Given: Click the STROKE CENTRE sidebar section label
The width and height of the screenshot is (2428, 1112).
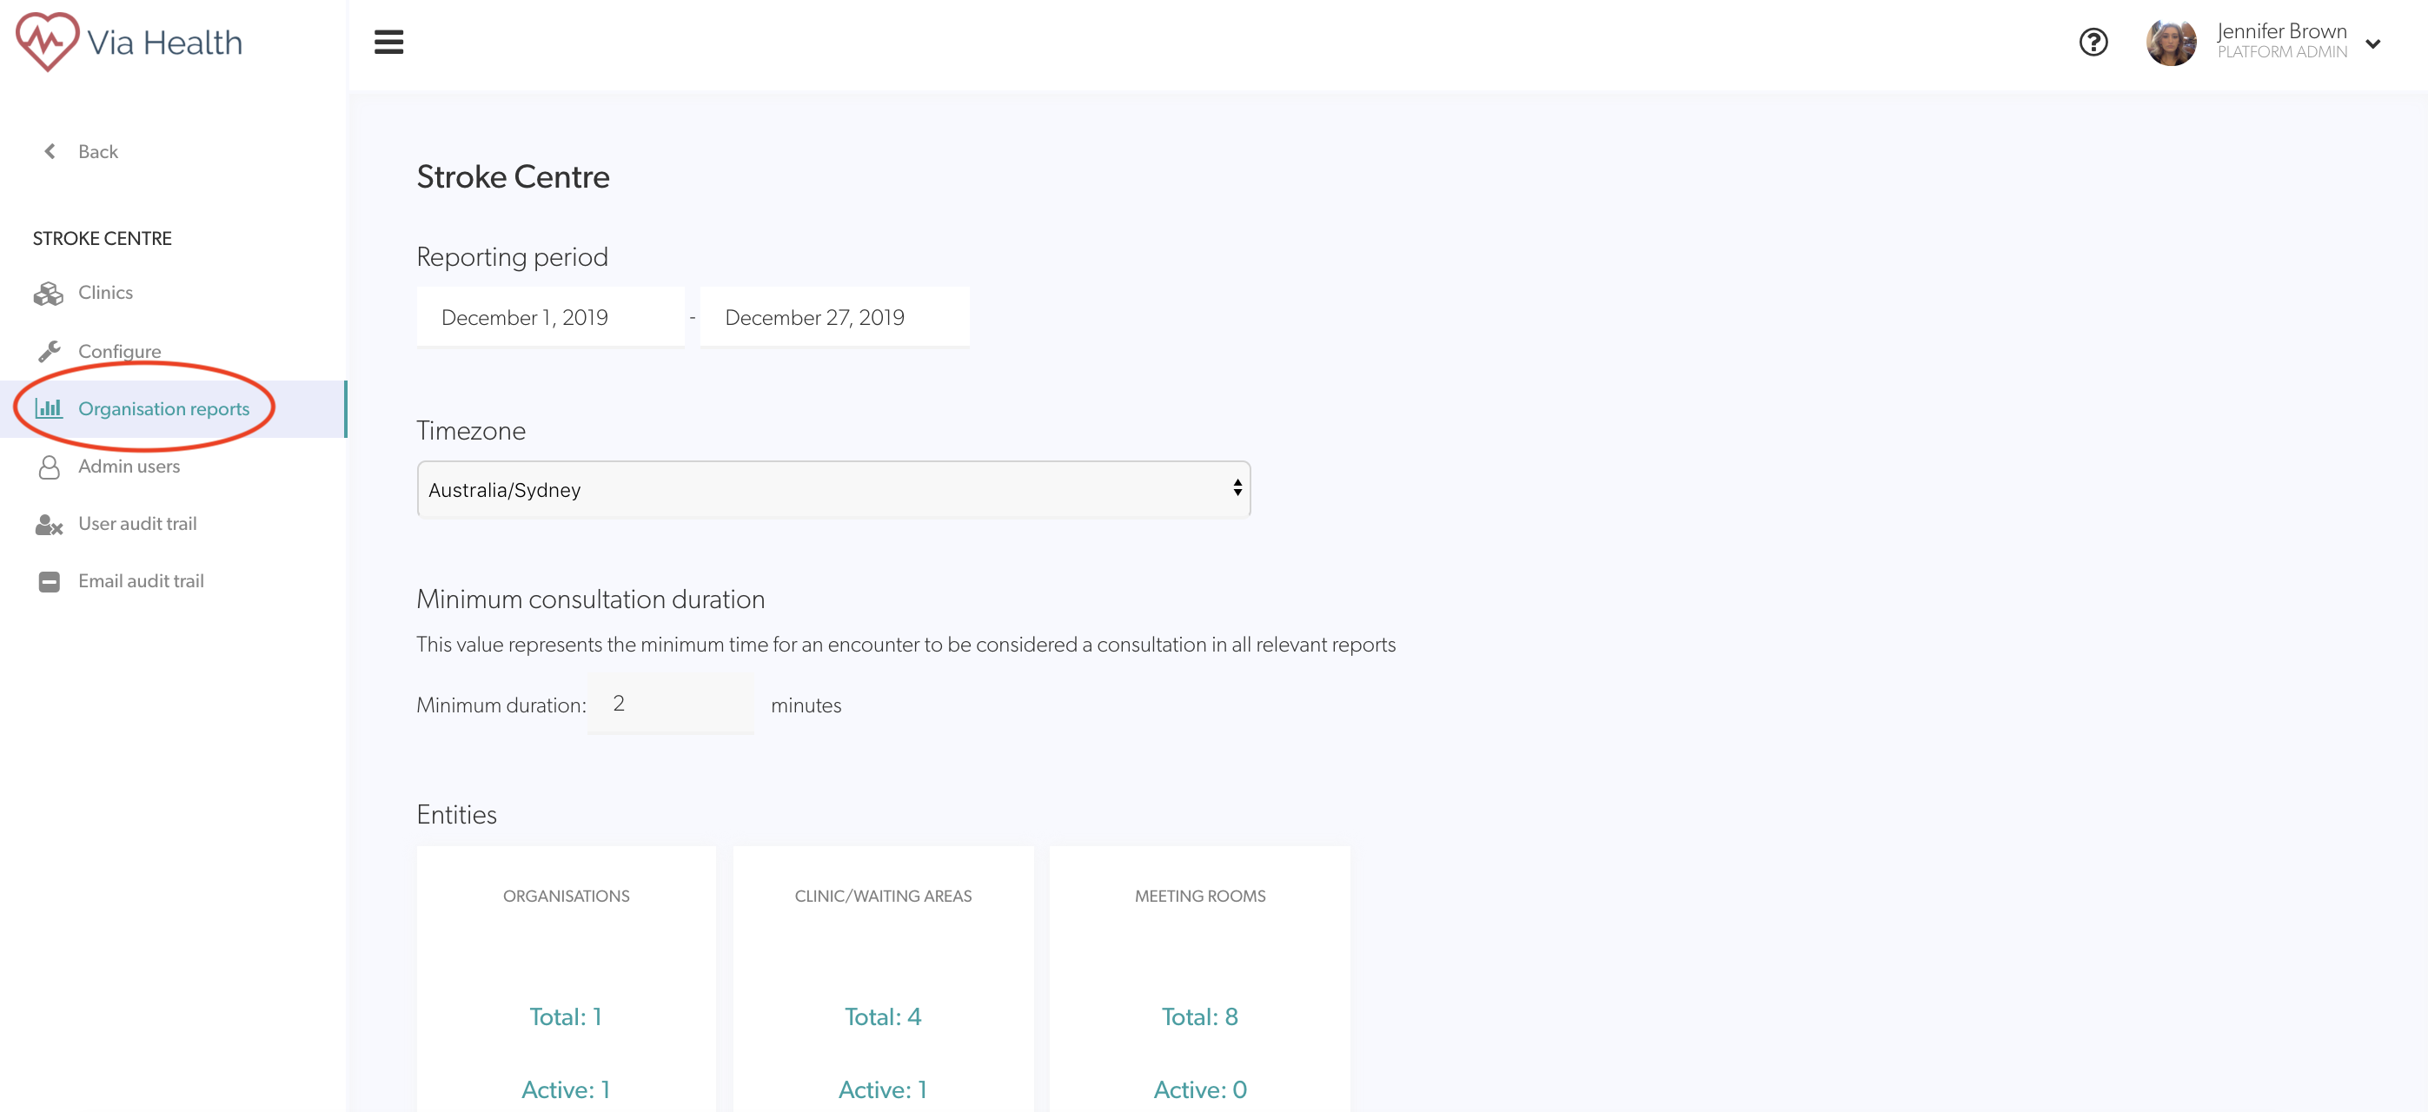Looking at the screenshot, I should (x=103, y=238).
